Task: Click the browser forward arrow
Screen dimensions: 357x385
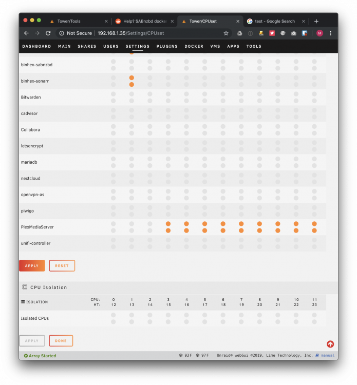Action: pyautogui.click(x=37, y=33)
